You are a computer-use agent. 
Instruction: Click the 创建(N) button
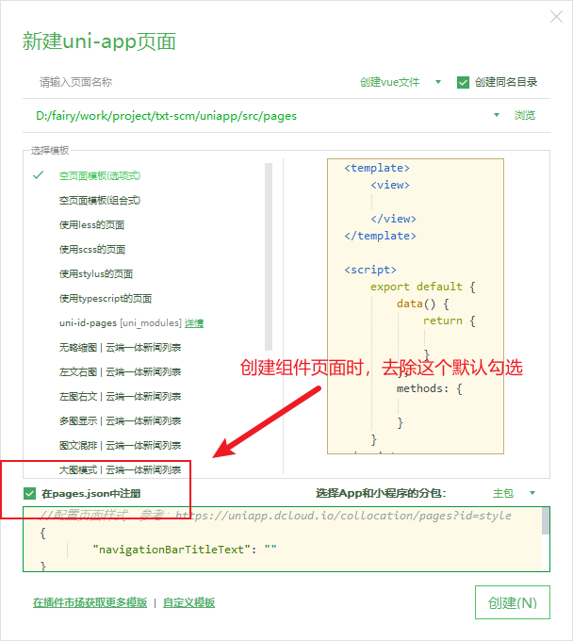point(513,602)
